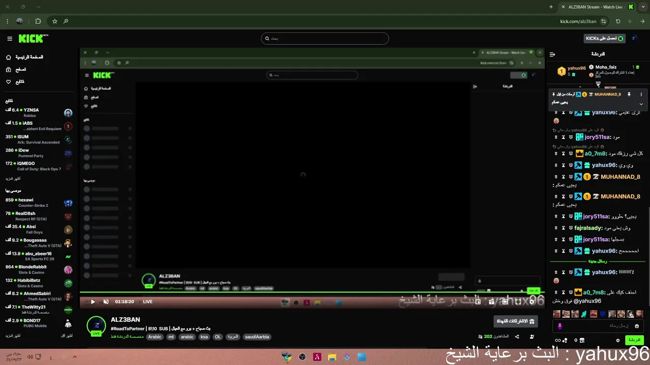
Task: Type a chat message field
Action: point(599,326)
